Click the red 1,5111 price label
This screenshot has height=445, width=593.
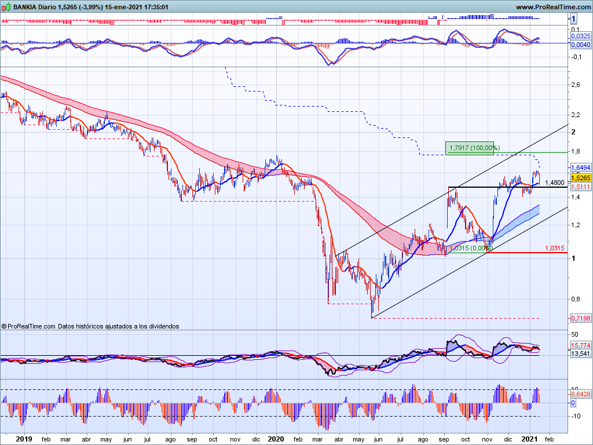[x=580, y=187]
